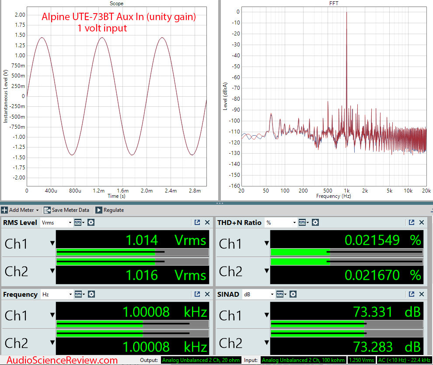Select the FFT graph title

coord(334,4)
